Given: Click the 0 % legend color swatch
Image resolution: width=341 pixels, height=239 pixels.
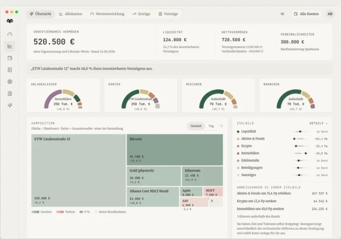Looking at the screenshot, I should (81, 212).
